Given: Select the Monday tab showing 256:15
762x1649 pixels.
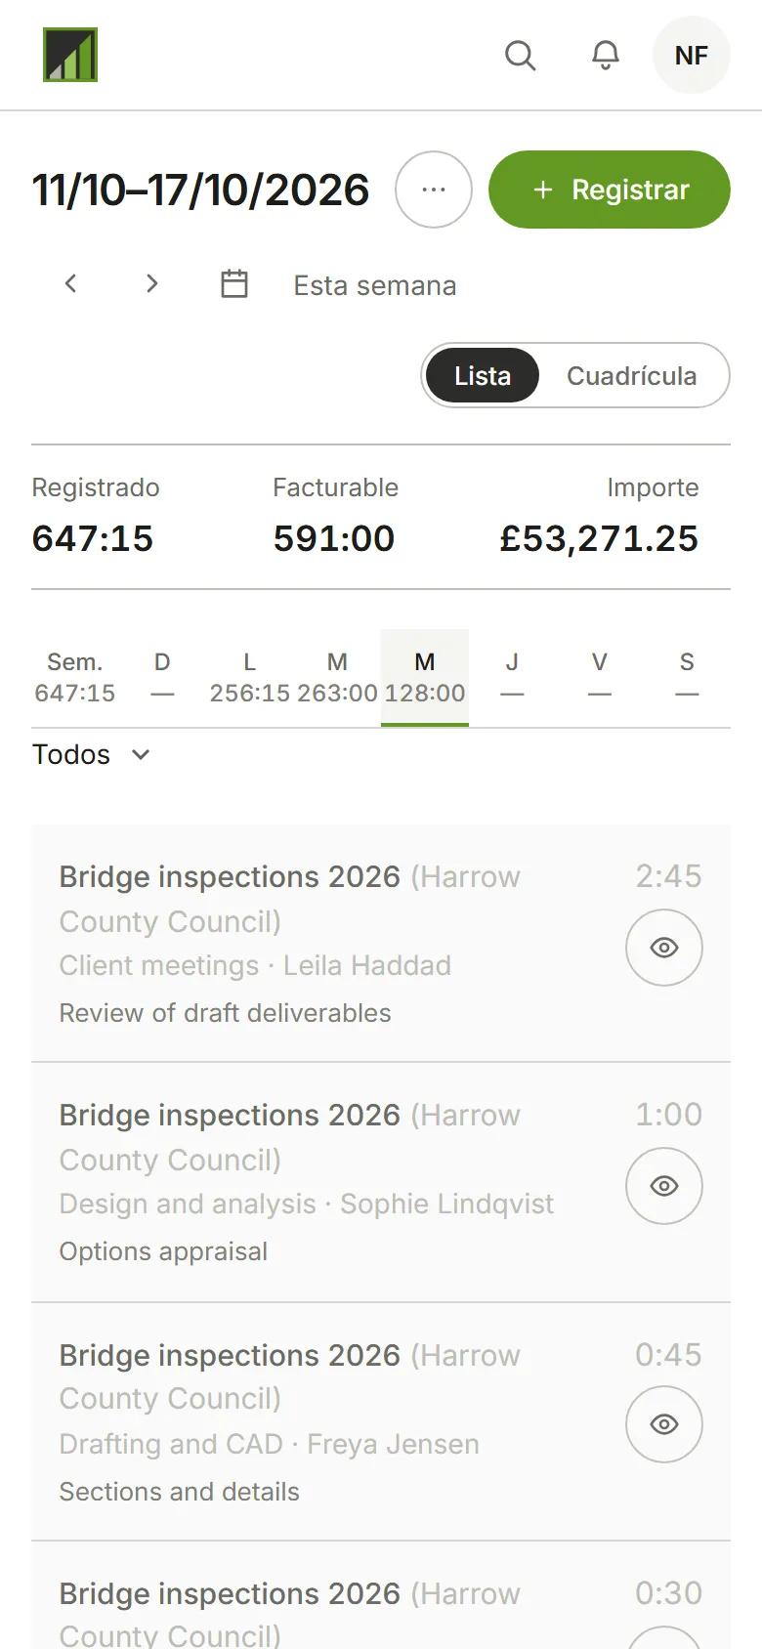Looking at the screenshot, I should 250,678.
